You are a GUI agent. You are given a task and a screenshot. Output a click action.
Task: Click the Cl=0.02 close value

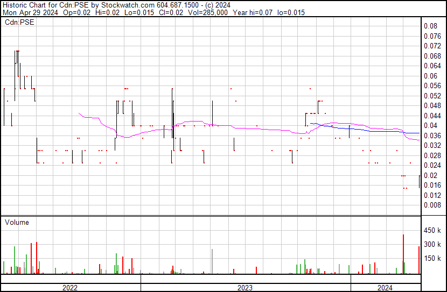point(171,12)
